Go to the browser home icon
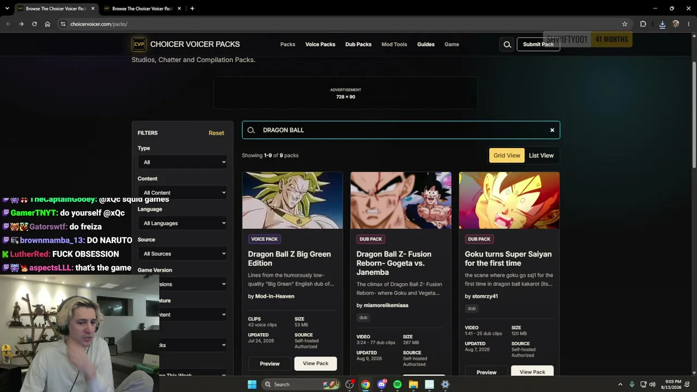This screenshot has width=697, height=392. tap(47, 24)
